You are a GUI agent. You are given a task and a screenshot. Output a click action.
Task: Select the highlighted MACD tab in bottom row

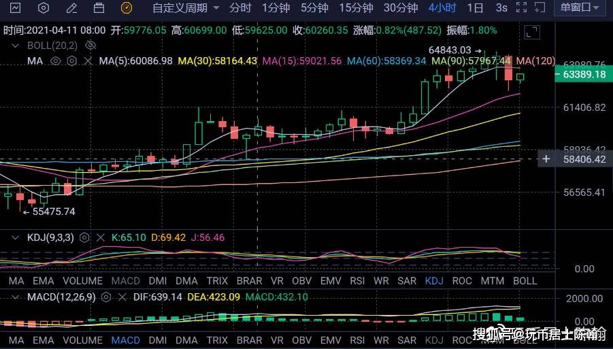coord(125,340)
